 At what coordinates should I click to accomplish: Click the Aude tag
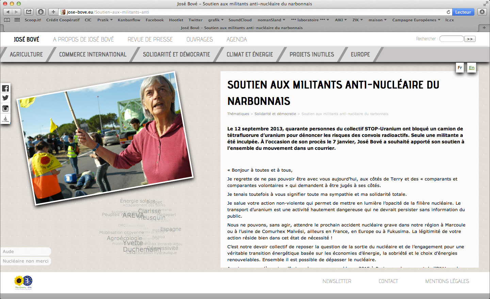pos(26,251)
